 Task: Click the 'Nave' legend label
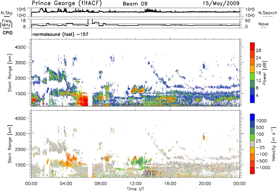click(263, 24)
